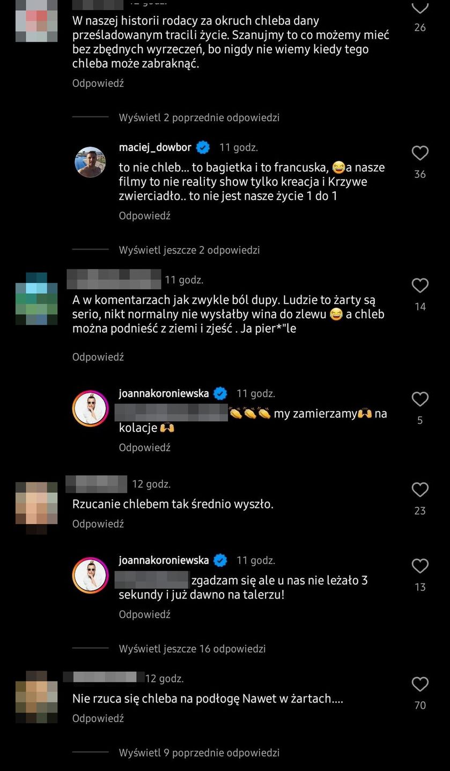450x771 pixels.
Task: Like joannakoroniewska's reply about kolację
Action: point(420,399)
